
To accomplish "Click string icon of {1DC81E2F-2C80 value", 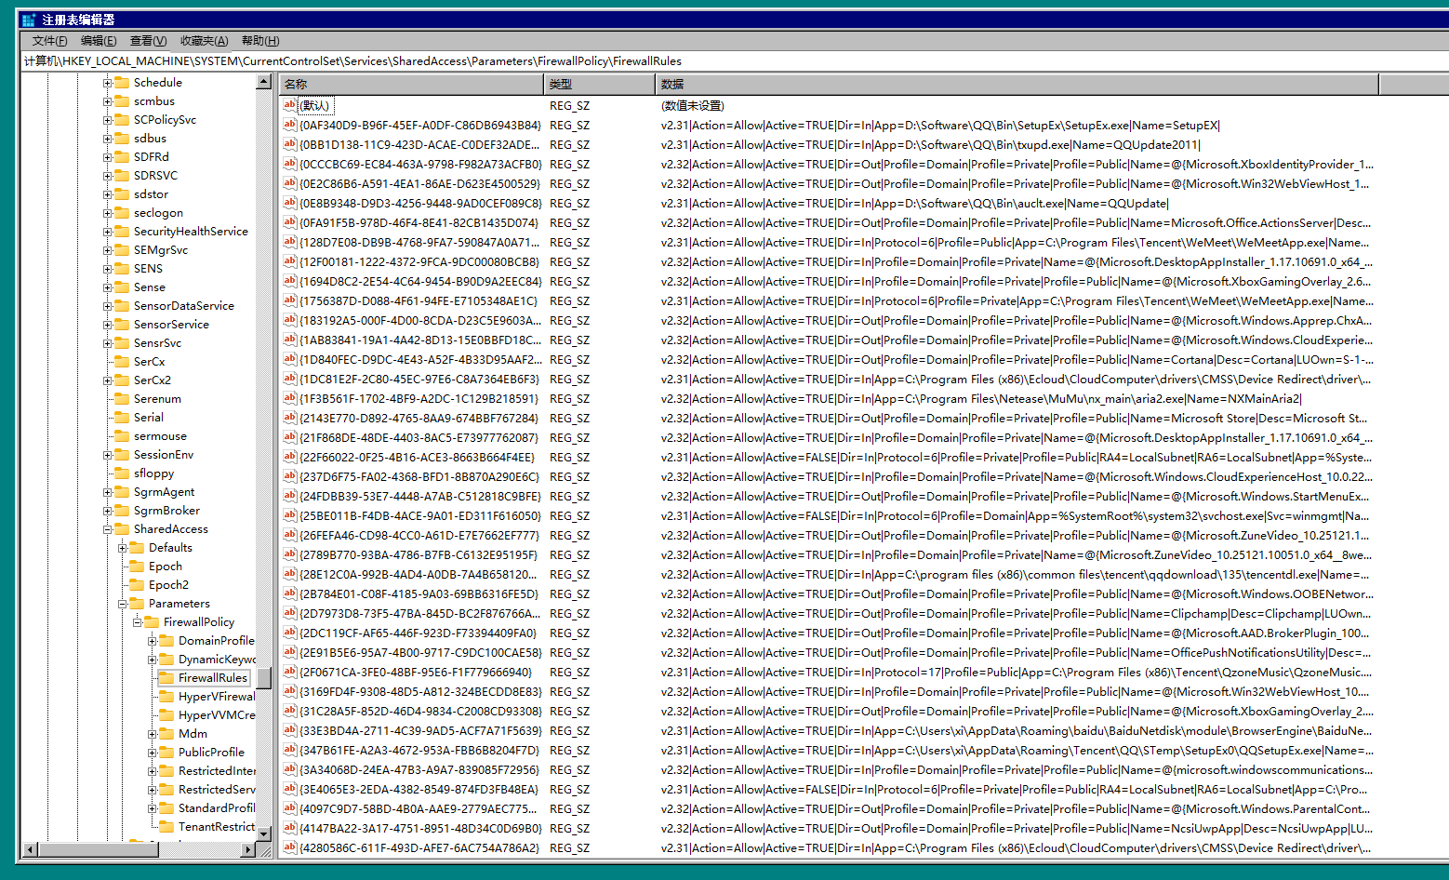I will point(290,379).
